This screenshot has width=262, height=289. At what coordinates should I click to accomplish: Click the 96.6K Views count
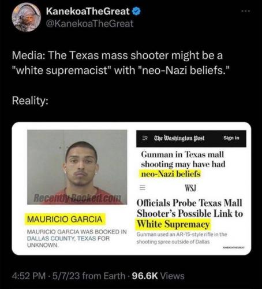pos(158,276)
